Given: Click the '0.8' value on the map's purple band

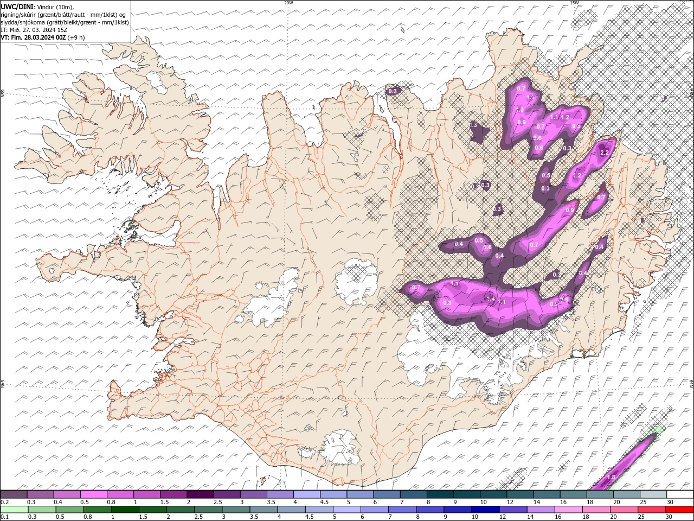Looking at the screenshot, I should point(447,303).
